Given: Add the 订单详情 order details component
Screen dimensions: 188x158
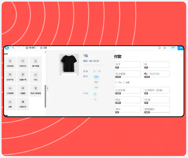Looking at the screenshot, I should point(10,91).
